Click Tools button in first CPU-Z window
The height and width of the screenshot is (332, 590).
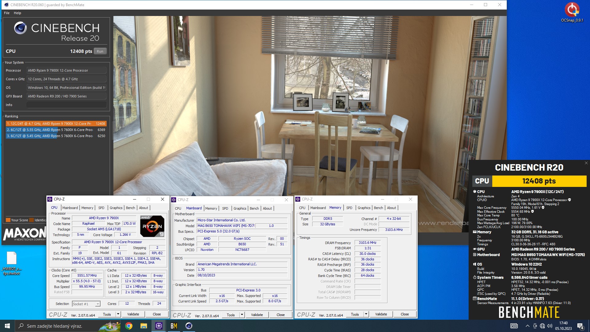pyautogui.click(x=107, y=314)
